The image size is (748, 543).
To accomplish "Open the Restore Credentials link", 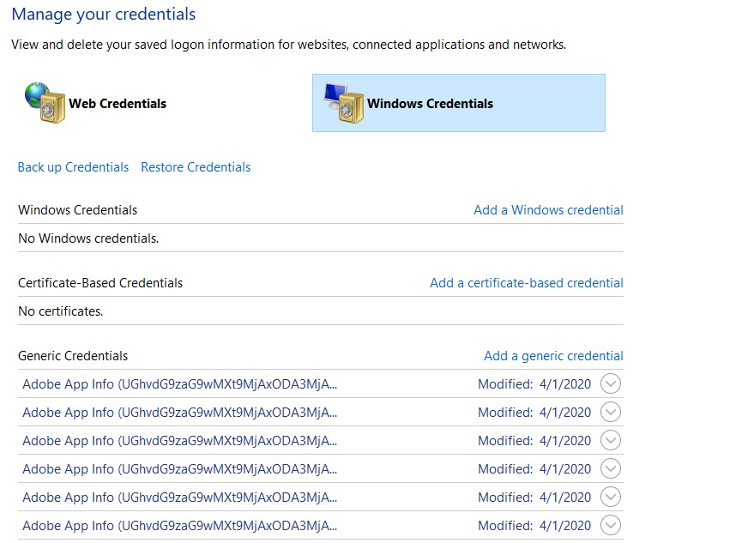I will (x=196, y=167).
